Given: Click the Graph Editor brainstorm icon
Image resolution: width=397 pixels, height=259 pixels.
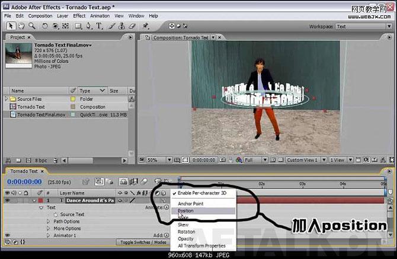Looking at the screenshot, I should click(158, 181).
